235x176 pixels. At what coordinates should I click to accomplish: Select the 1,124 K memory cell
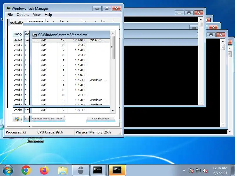pyautogui.click(x=80, y=80)
